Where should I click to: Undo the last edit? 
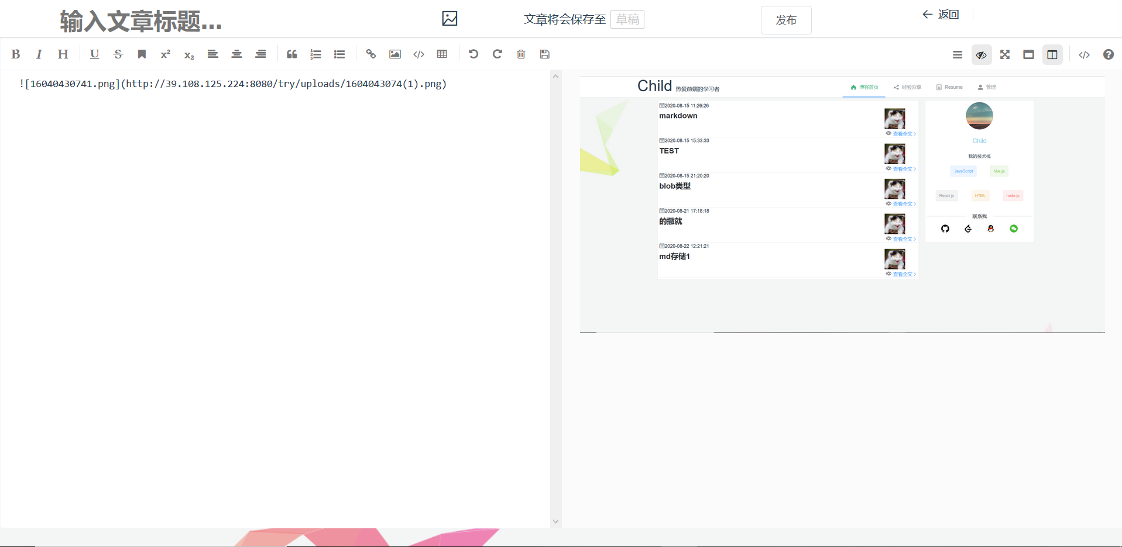pyautogui.click(x=473, y=54)
